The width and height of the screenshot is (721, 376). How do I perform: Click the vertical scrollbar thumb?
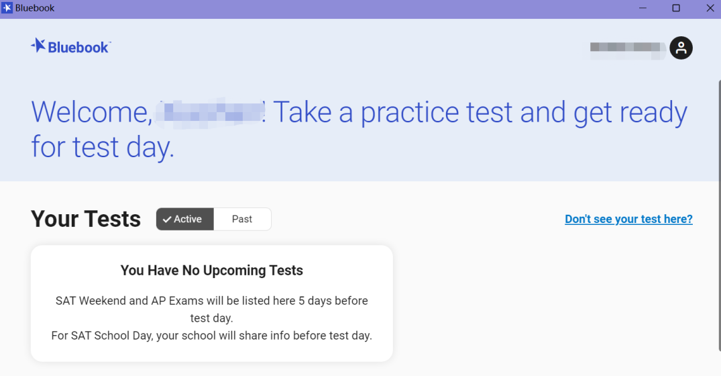(719, 216)
